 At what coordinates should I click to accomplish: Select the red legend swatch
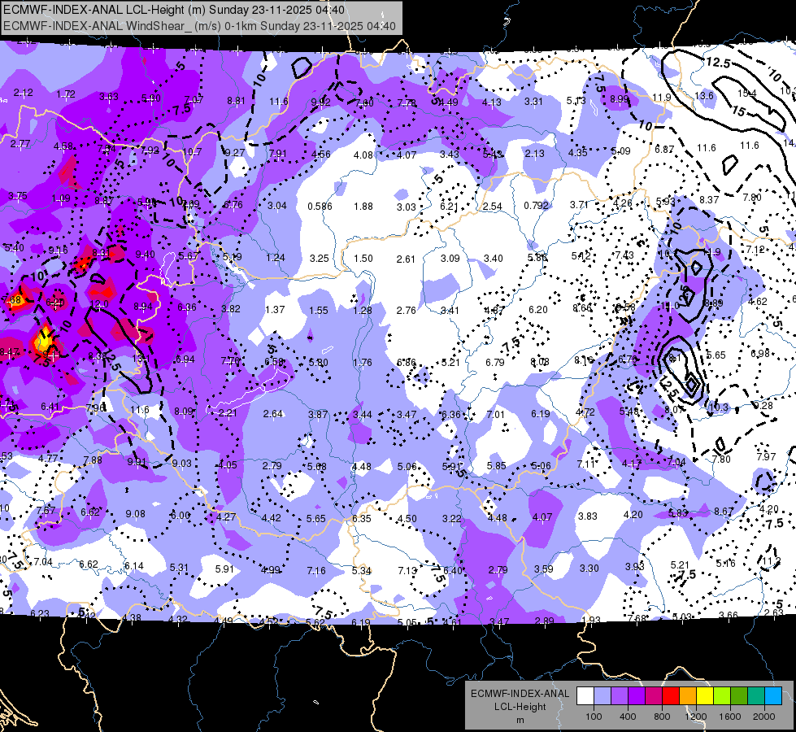pos(671,696)
